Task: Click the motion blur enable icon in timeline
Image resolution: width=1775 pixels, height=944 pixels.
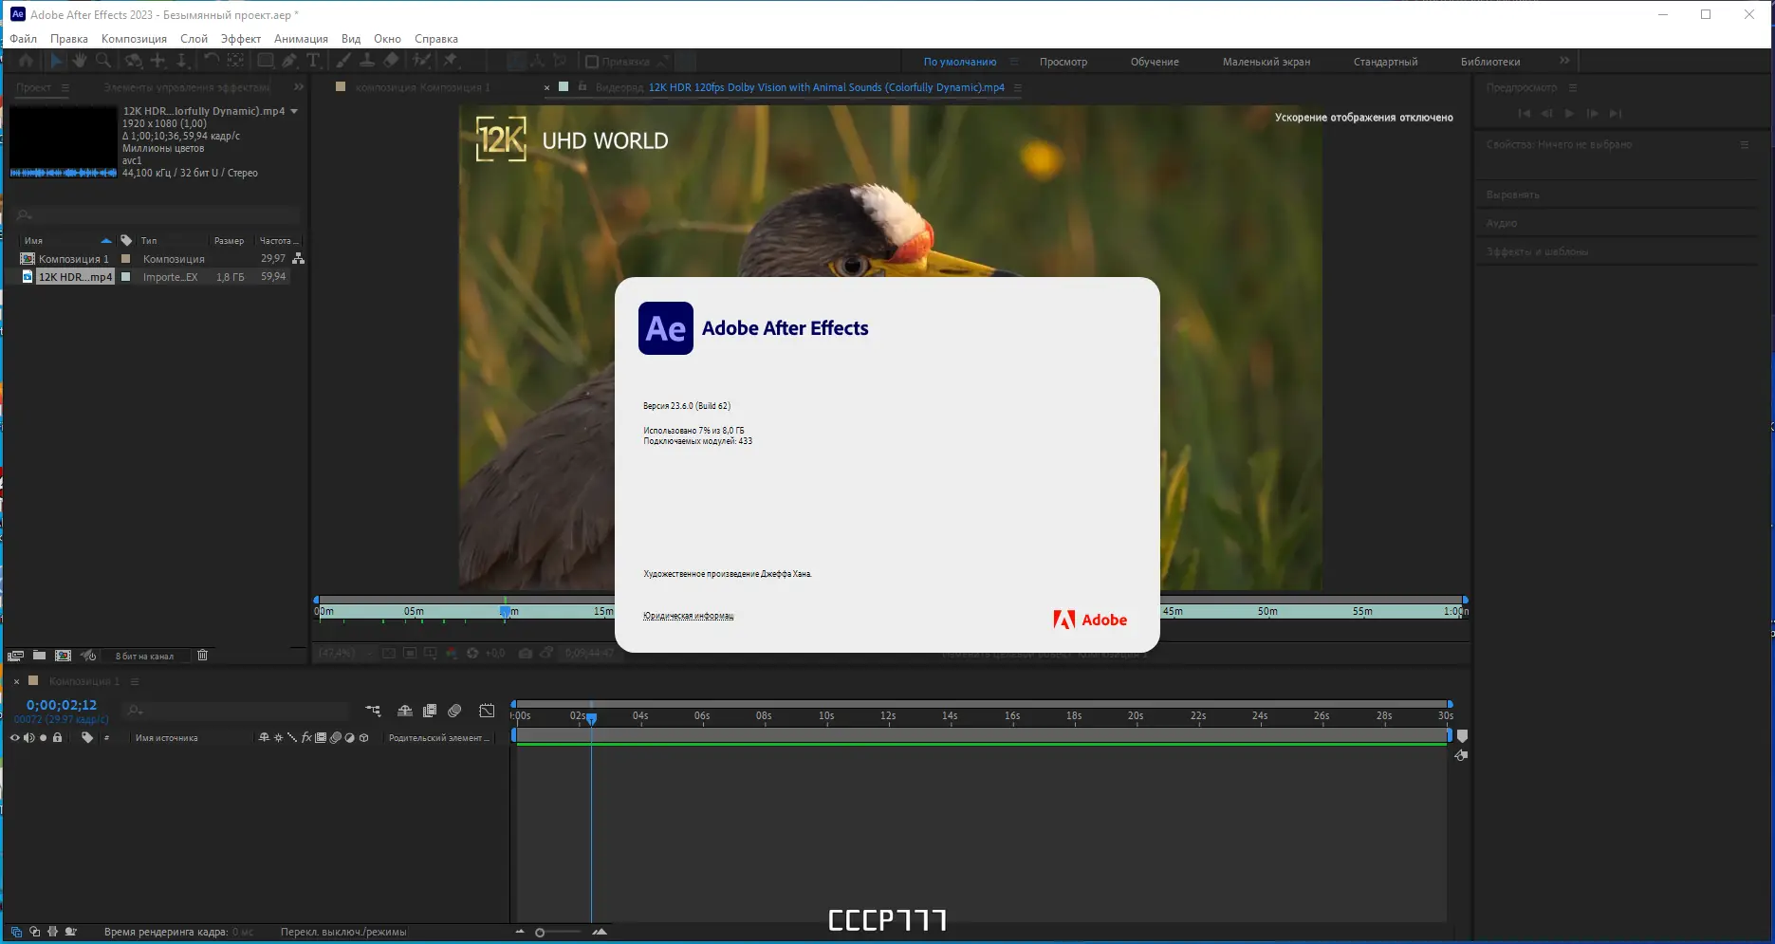Action: [454, 711]
